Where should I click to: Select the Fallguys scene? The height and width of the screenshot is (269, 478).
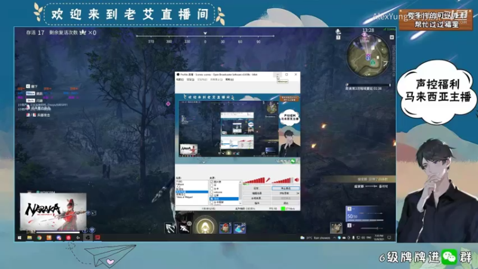(180, 184)
